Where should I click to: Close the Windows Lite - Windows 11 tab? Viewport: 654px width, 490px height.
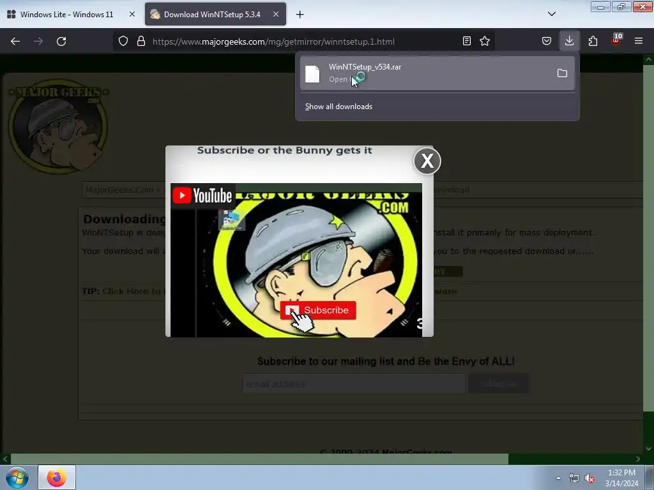click(132, 14)
